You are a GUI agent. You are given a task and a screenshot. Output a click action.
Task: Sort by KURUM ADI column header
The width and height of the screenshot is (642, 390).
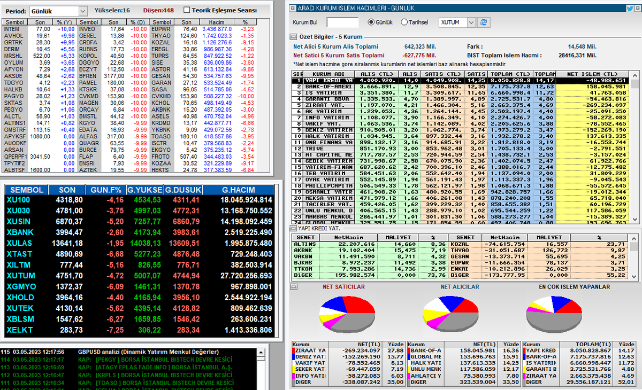coord(328,74)
